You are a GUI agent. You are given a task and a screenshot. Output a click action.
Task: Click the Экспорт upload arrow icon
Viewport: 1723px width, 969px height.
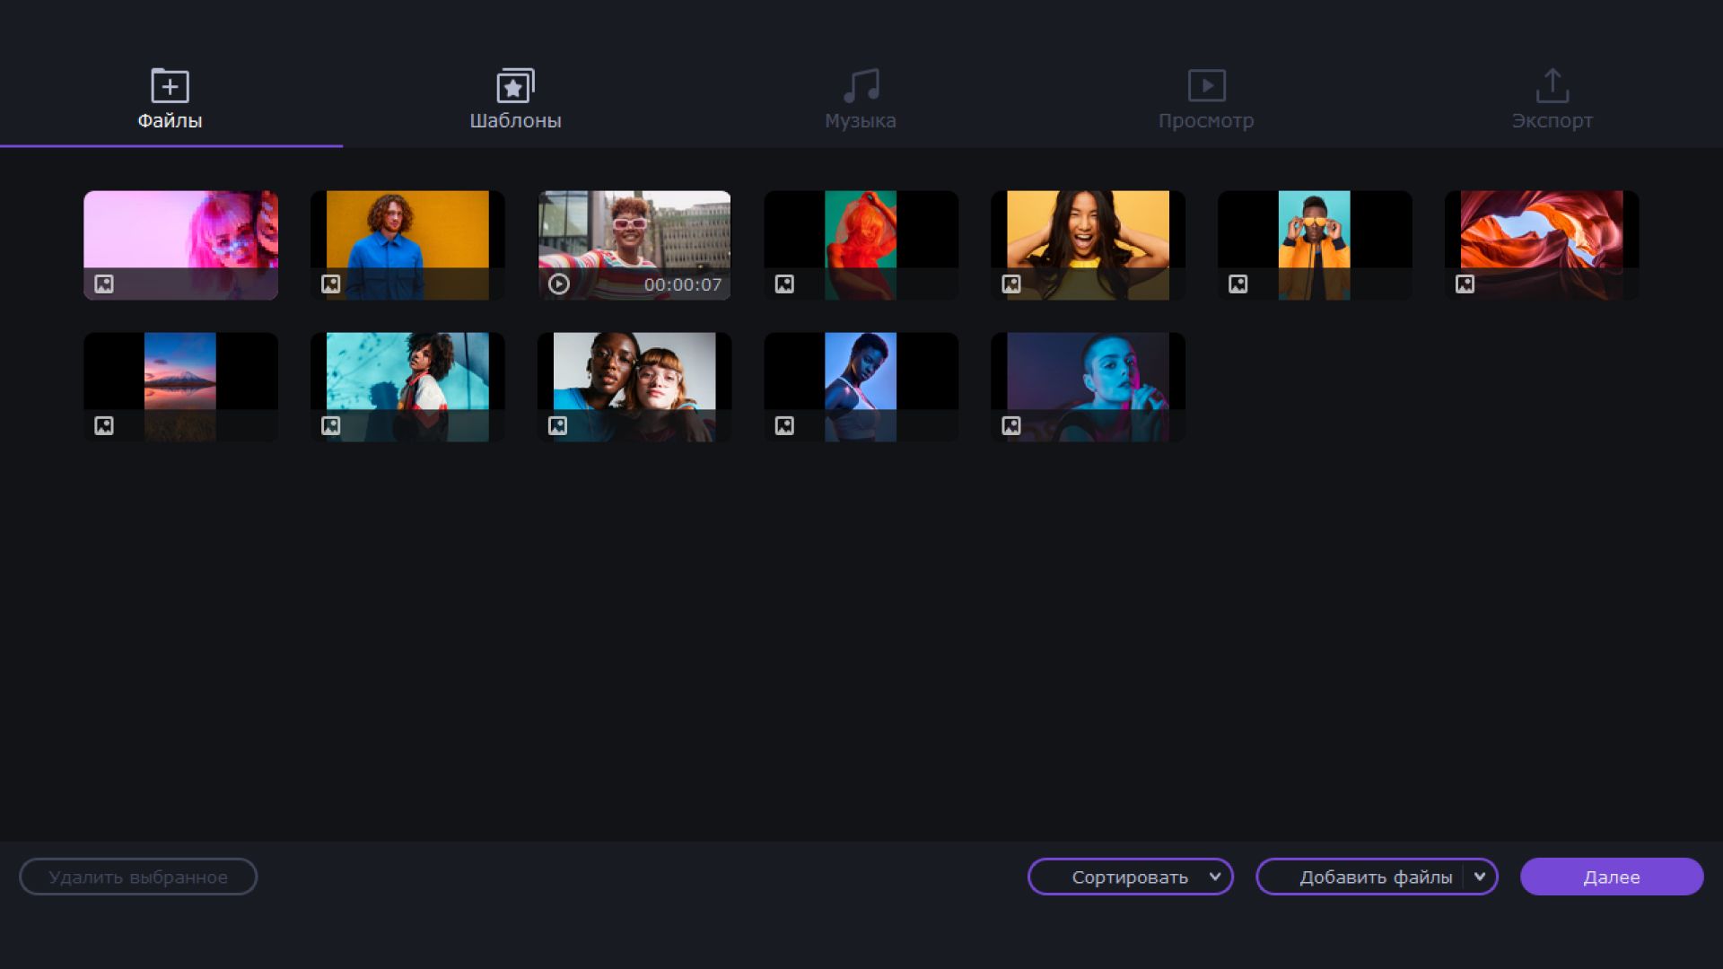coord(1552,86)
